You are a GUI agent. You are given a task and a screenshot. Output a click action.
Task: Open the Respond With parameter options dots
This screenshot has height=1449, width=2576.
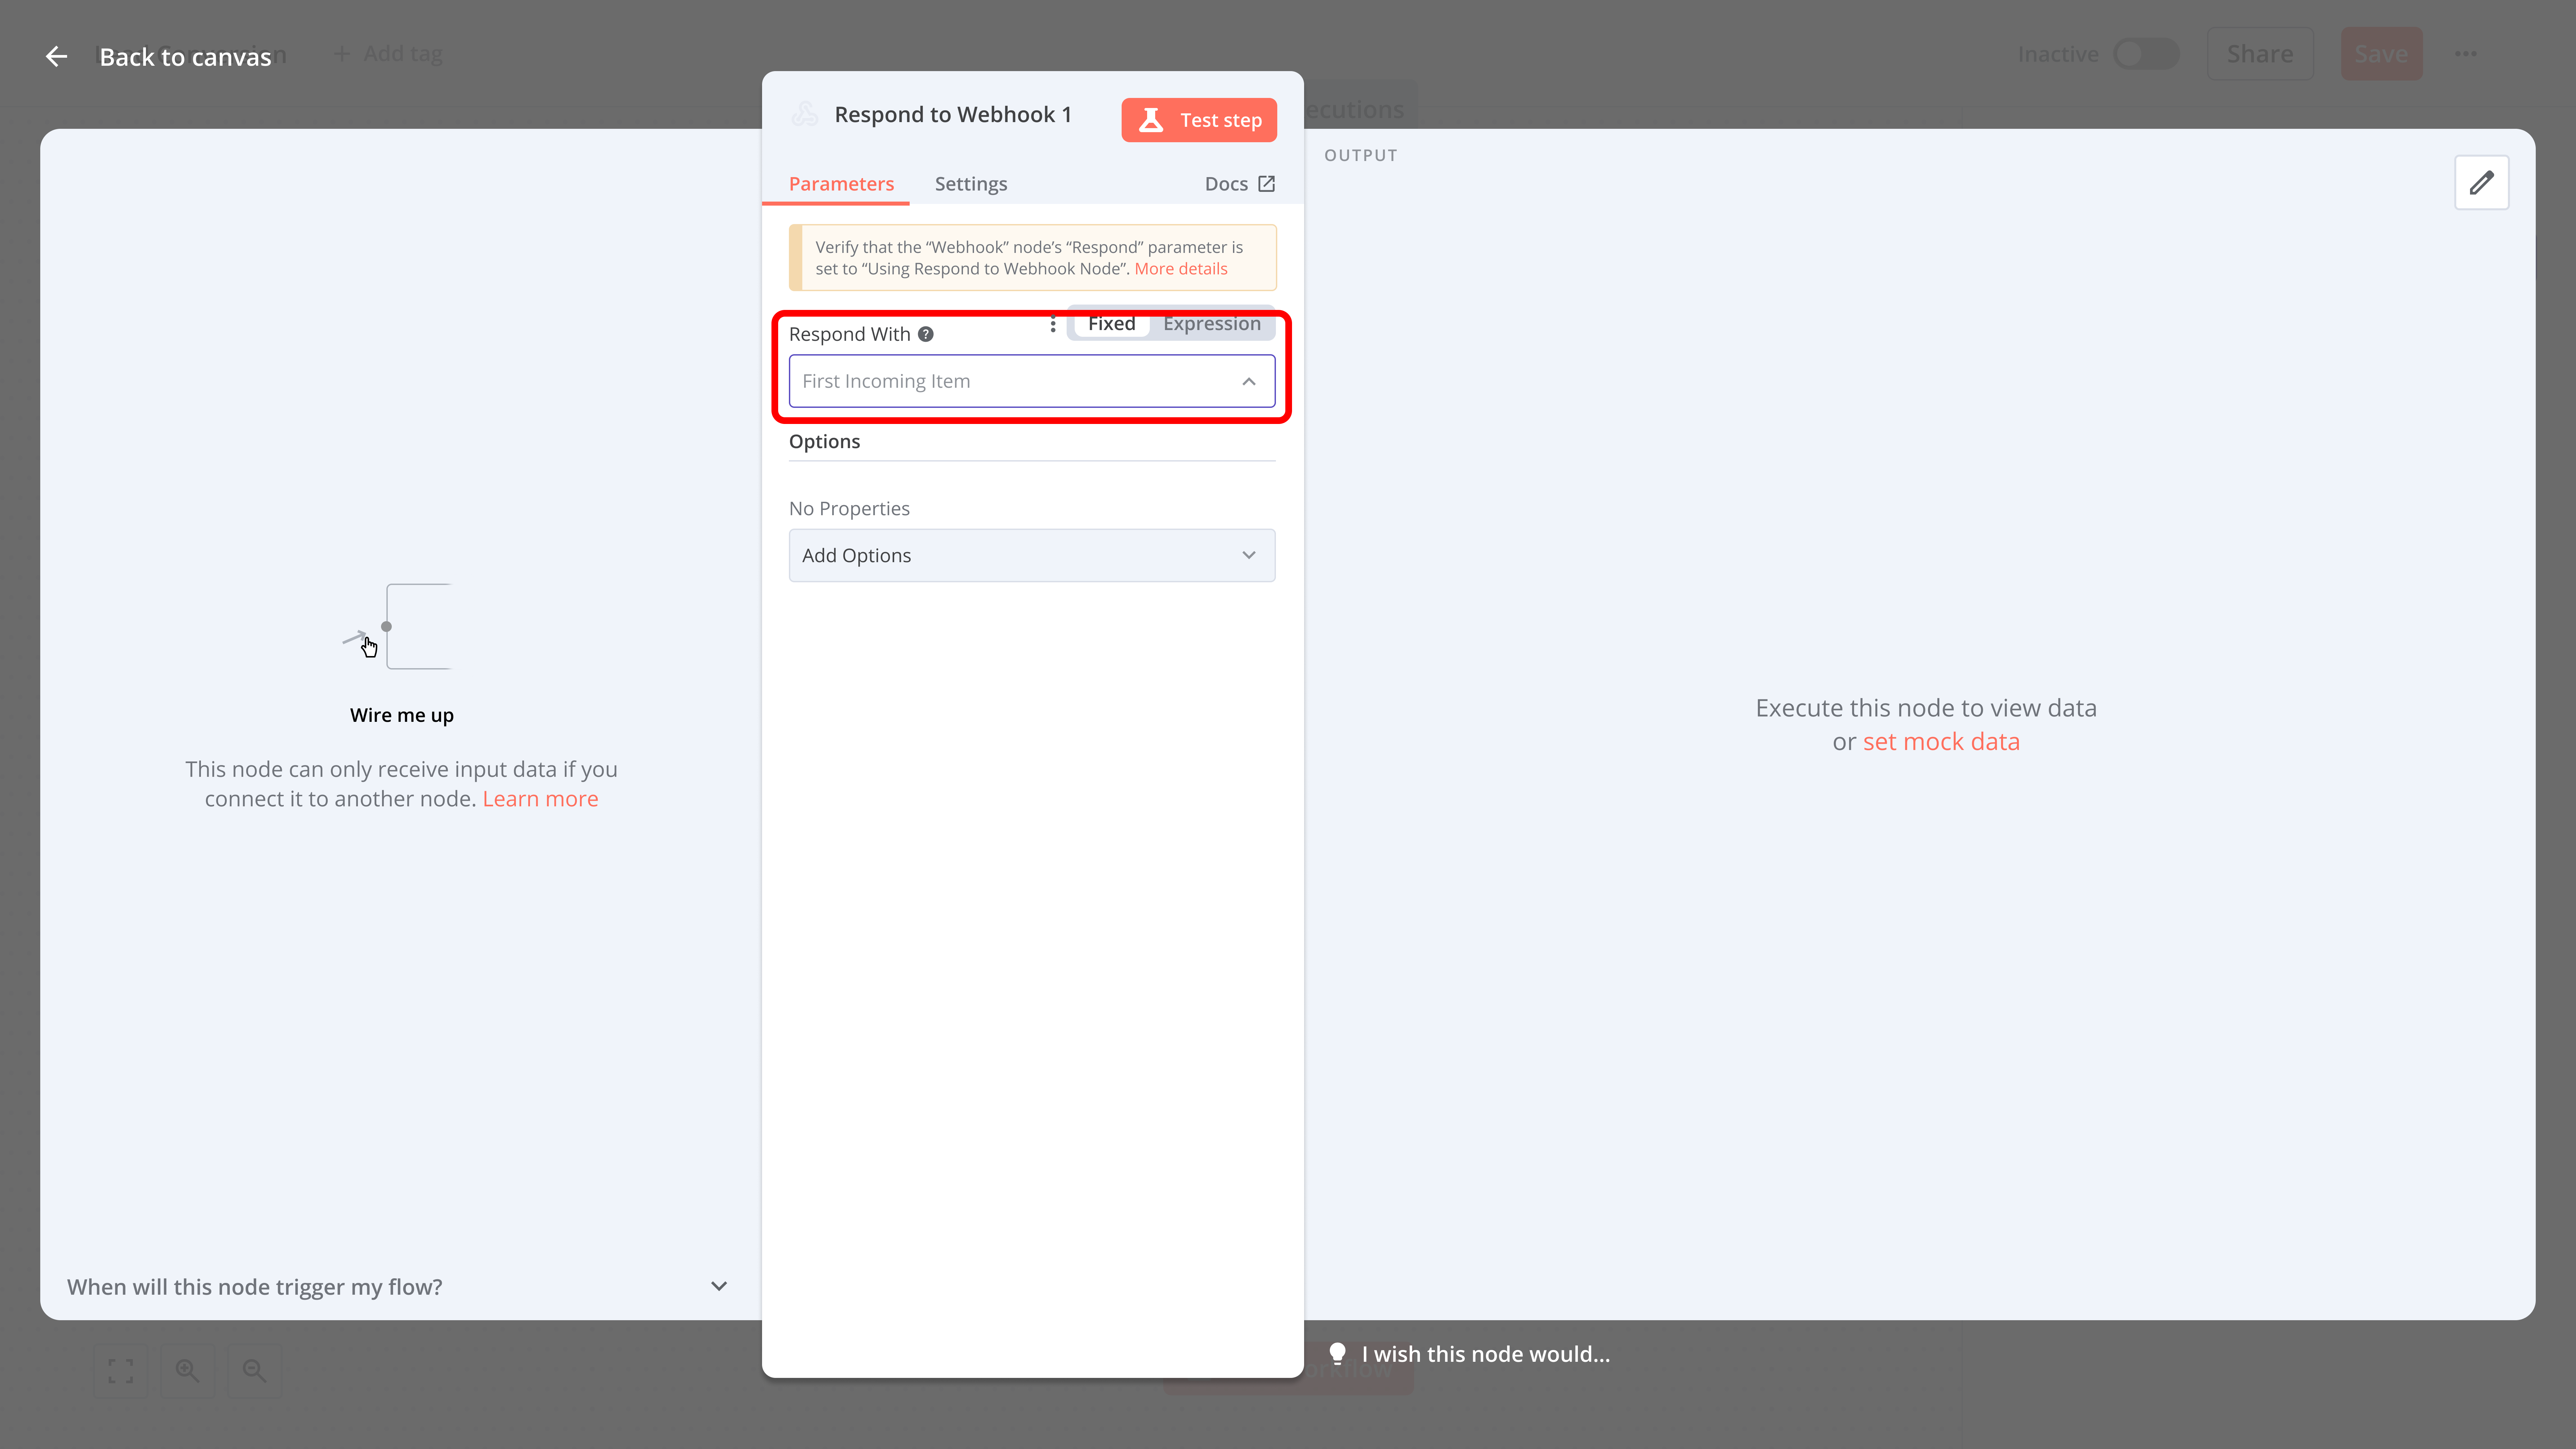point(1053,324)
